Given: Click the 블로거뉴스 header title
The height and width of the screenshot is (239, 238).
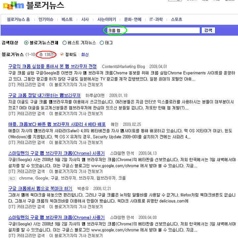Looking at the screenshot, I should click(45, 6).
